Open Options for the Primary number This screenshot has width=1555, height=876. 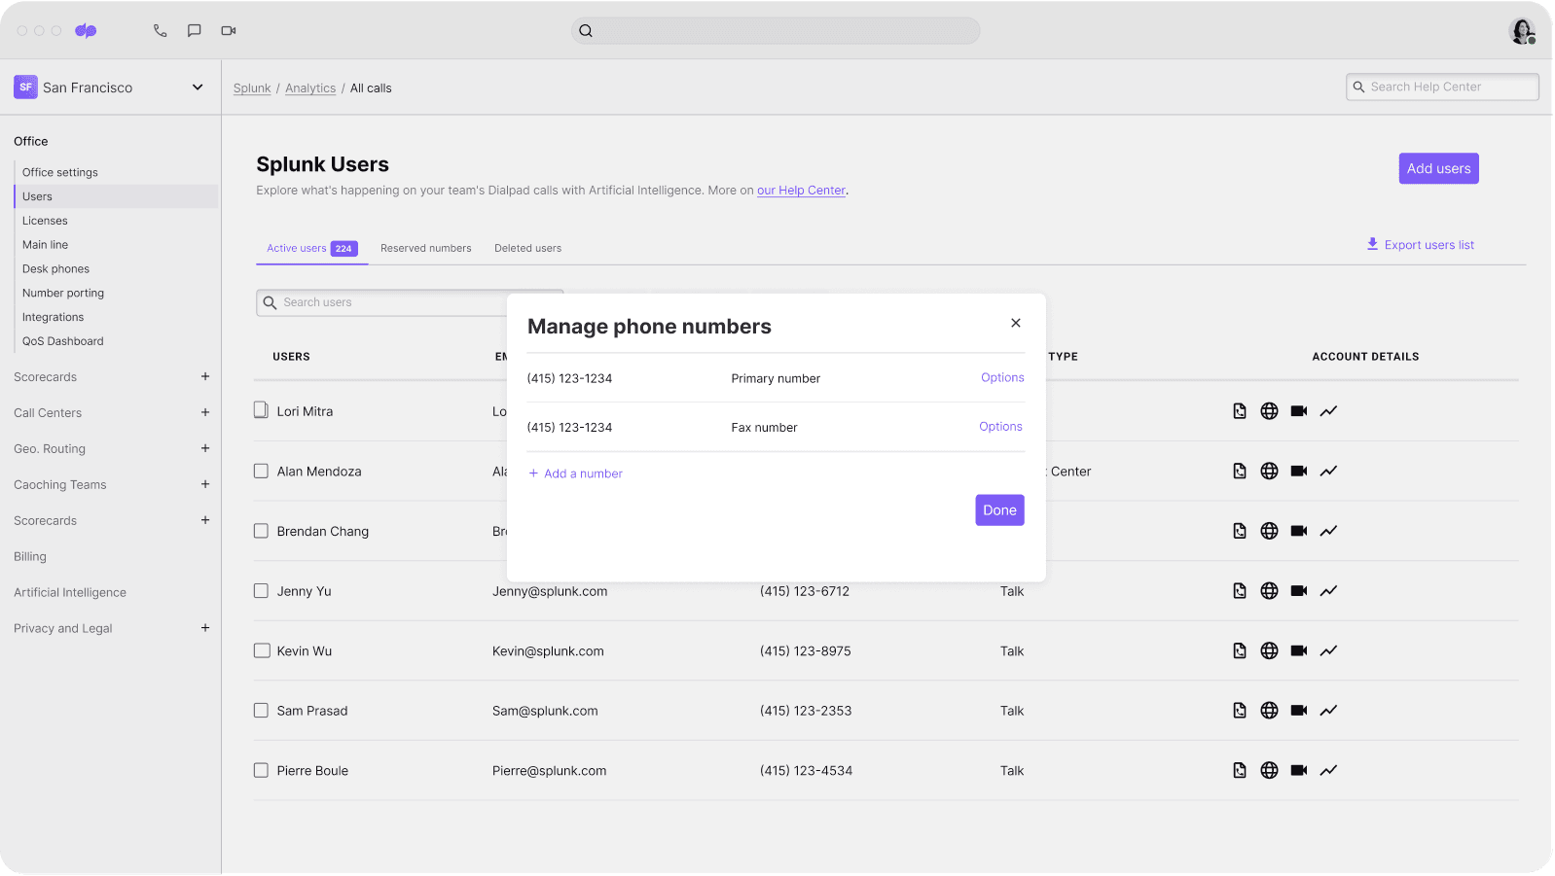(1002, 377)
